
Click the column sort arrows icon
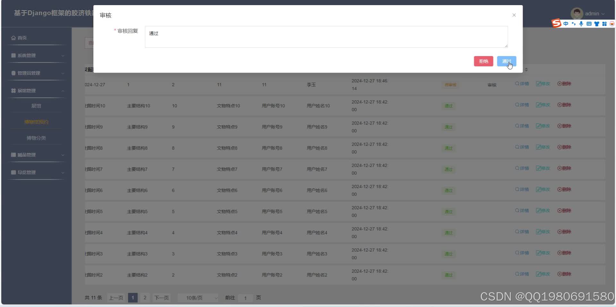pyautogui.click(x=526, y=70)
